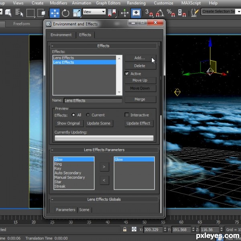The height and width of the screenshot is (241, 241).
Task: Open the Customize menu
Action: point(163,3)
